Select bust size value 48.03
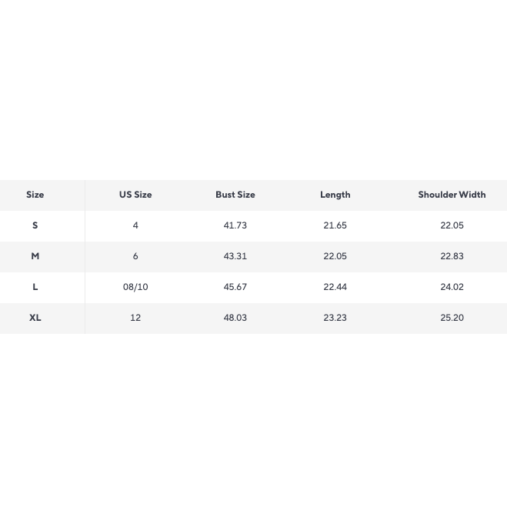Screen dimensions: 507x507 pos(235,318)
